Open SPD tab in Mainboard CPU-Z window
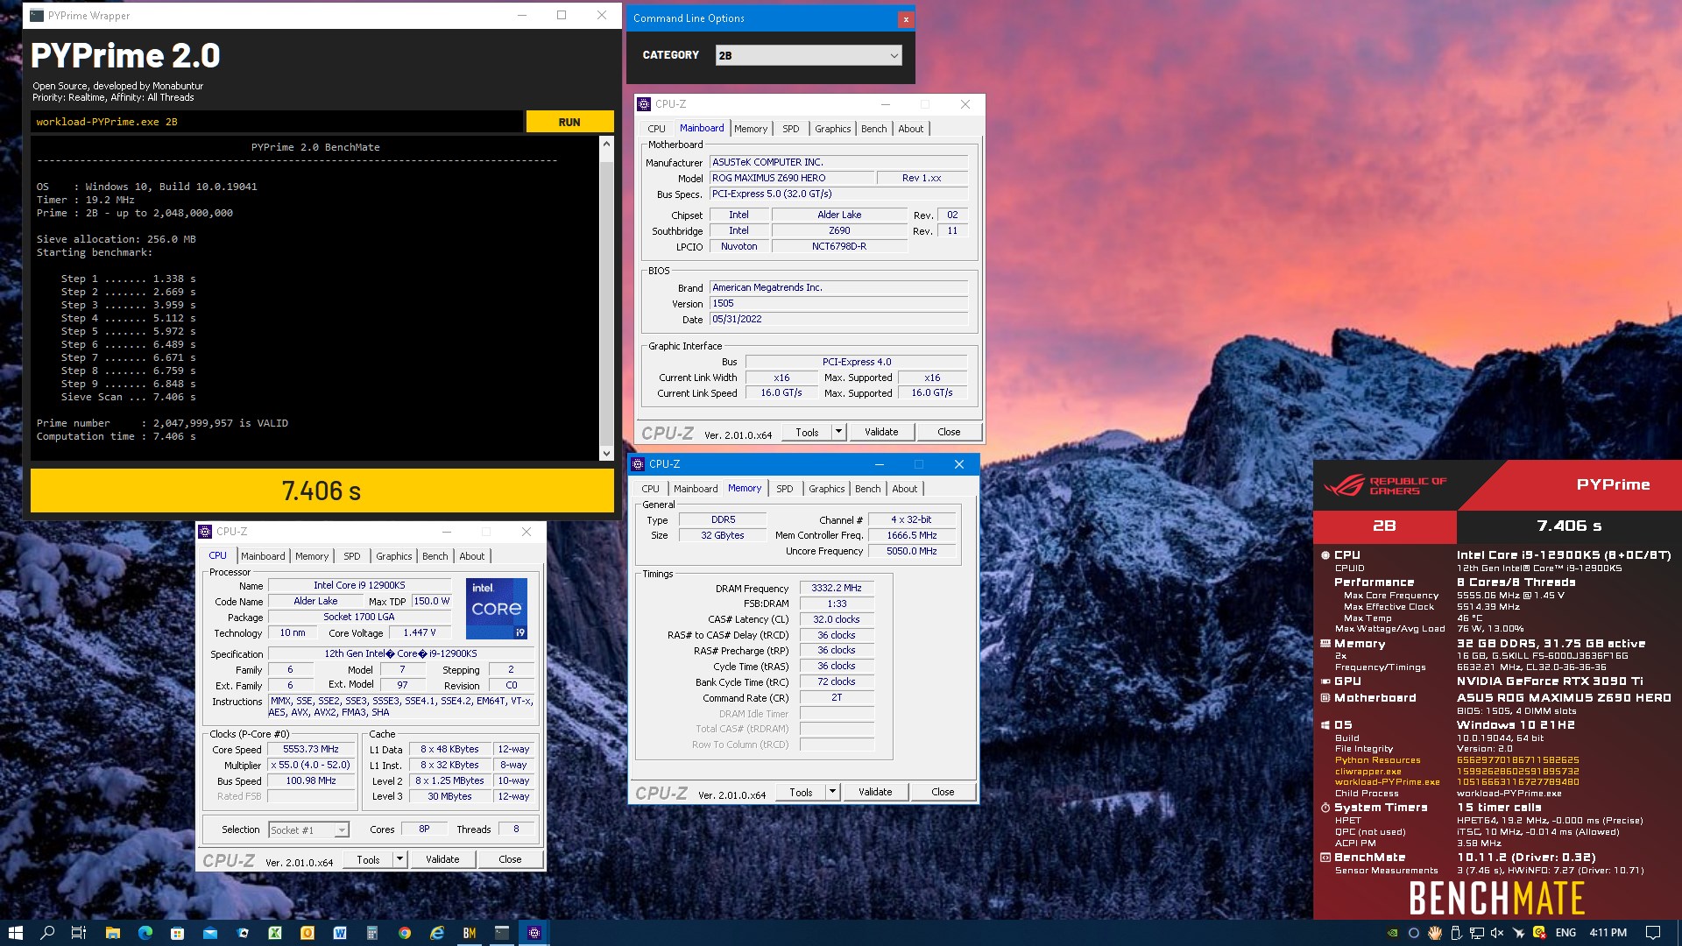The image size is (1682, 946). (791, 129)
